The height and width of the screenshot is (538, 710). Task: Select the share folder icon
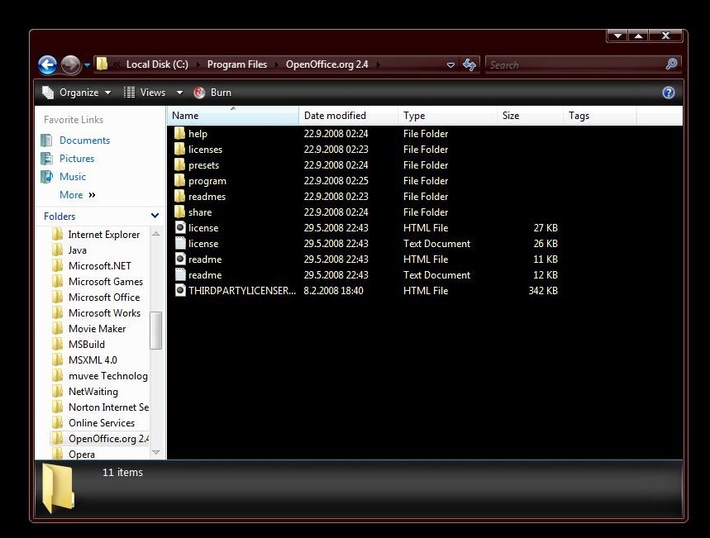(x=179, y=212)
